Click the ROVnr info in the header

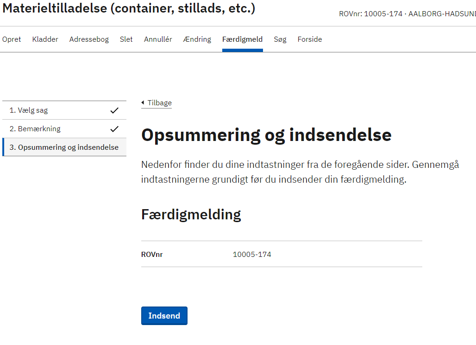pos(407,14)
